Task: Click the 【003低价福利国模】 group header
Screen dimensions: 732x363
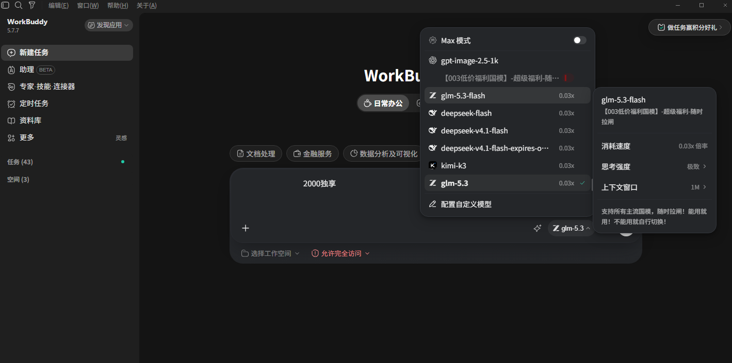Action: pos(501,78)
